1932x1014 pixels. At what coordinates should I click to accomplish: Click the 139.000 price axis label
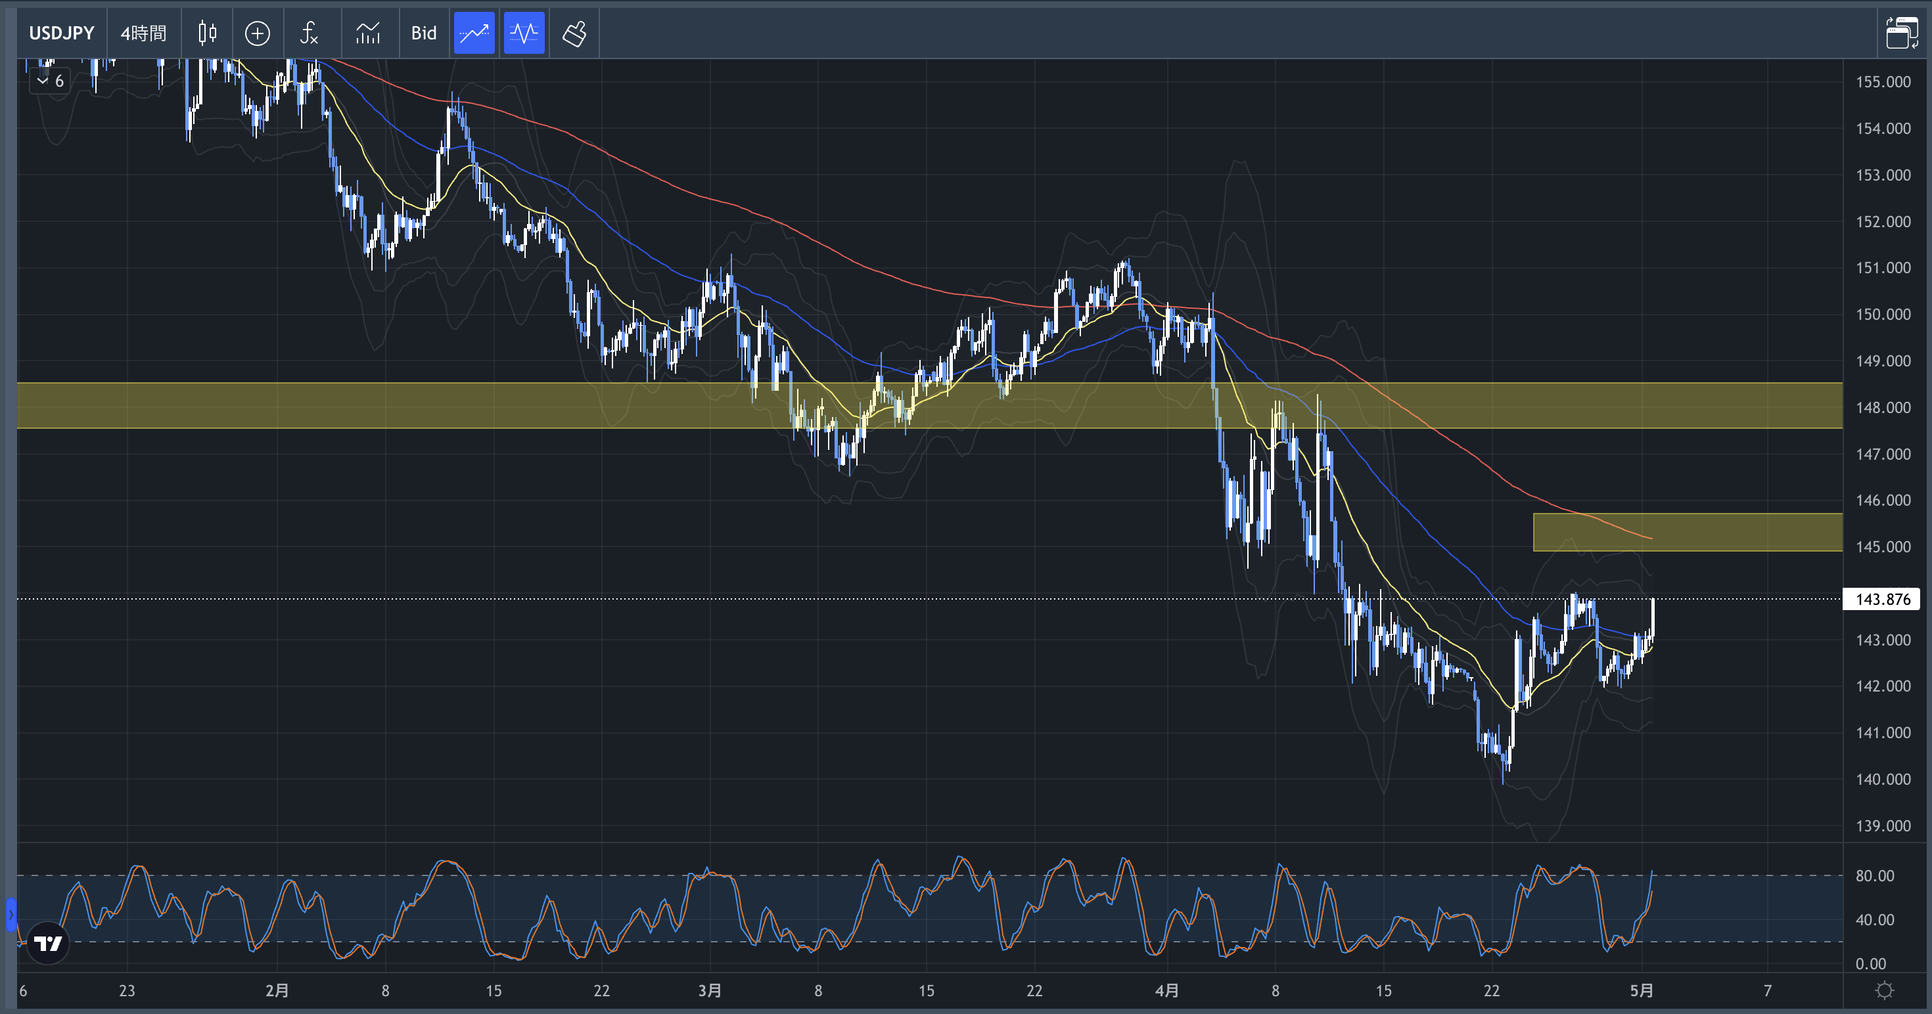point(1883,825)
